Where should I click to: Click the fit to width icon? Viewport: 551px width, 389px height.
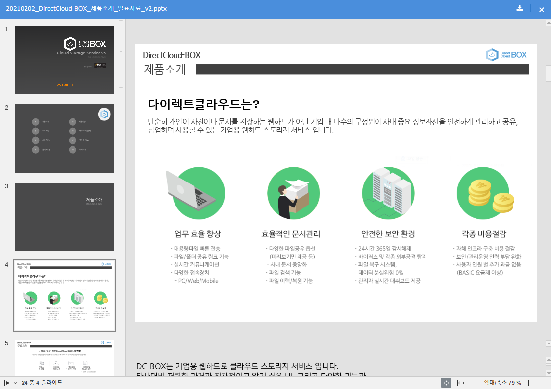(461, 383)
